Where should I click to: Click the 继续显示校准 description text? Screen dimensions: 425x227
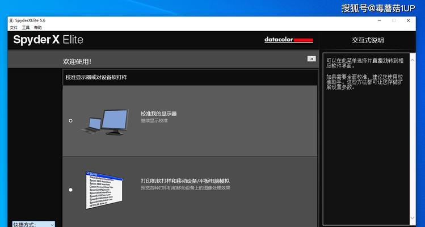(154, 121)
